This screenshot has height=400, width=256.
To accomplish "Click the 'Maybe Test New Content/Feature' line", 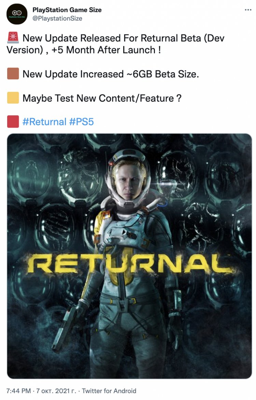I will pyautogui.click(x=102, y=98).
